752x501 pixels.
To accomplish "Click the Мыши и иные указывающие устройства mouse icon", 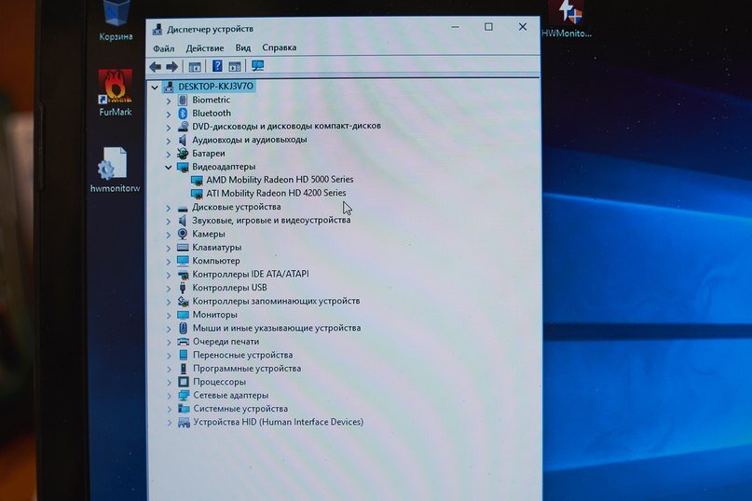I will [x=184, y=328].
